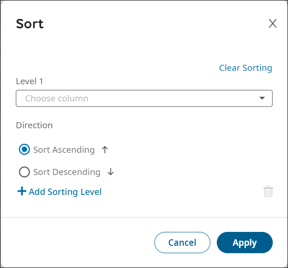Click the Sort Descending label text
Viewport: 288px width, 268px height.
(67, 172)
